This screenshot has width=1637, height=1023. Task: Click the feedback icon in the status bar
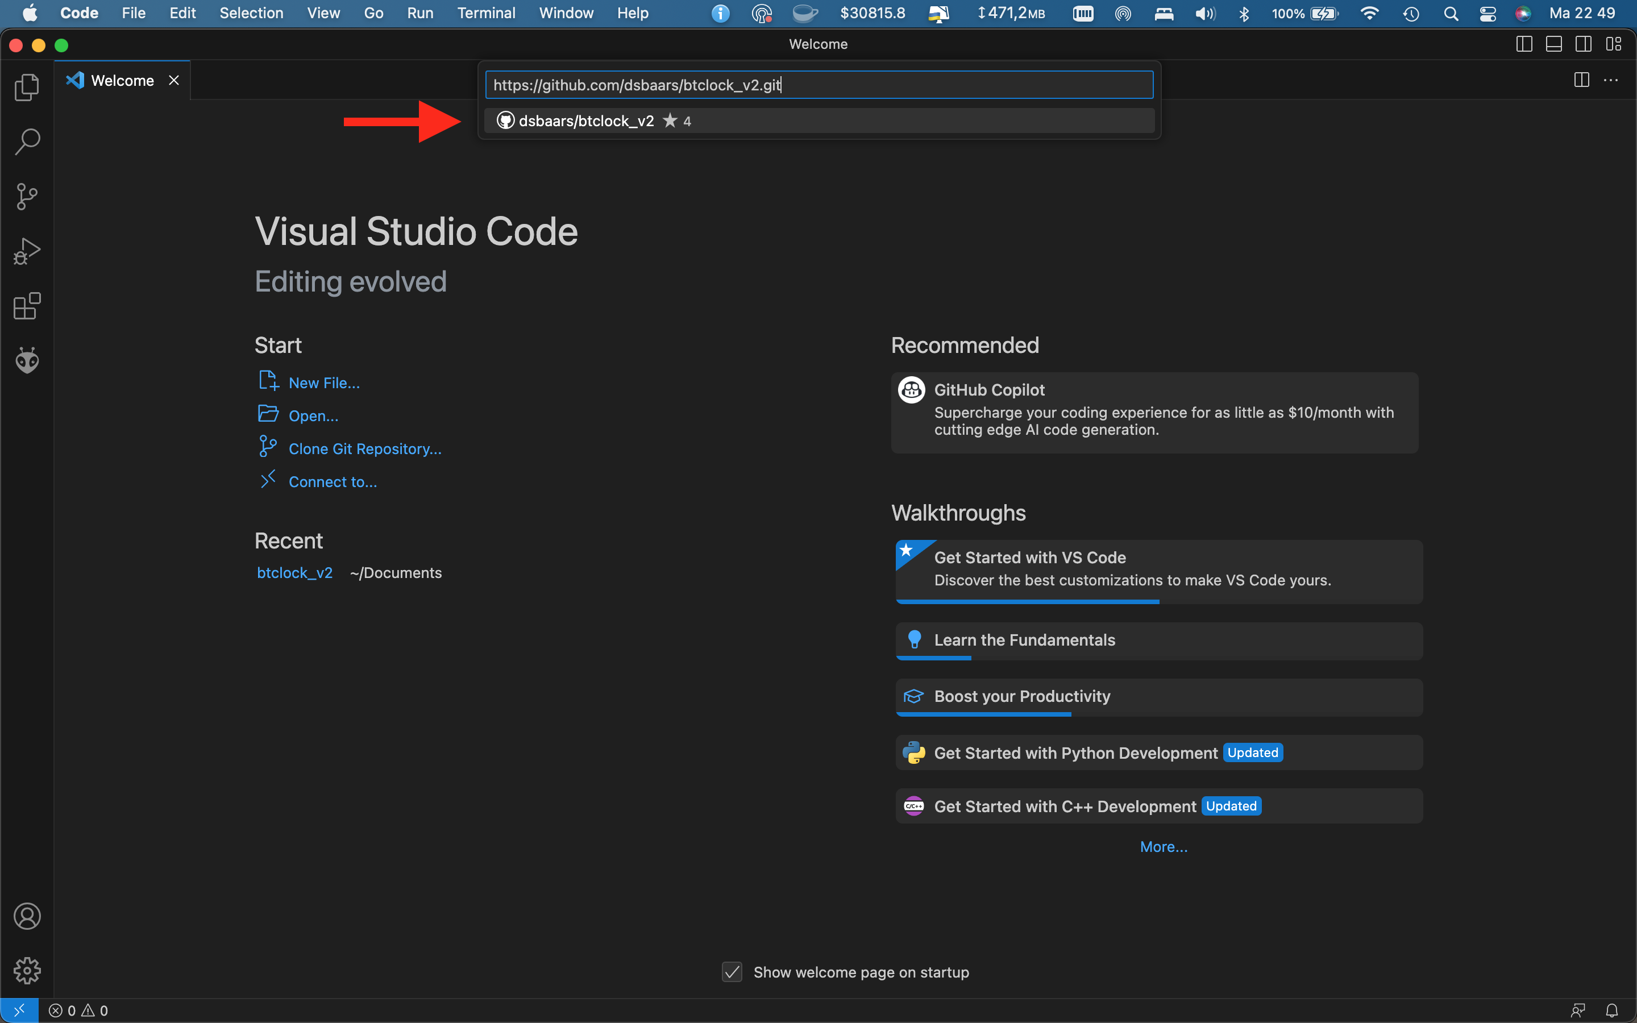coord(1578,1010)
